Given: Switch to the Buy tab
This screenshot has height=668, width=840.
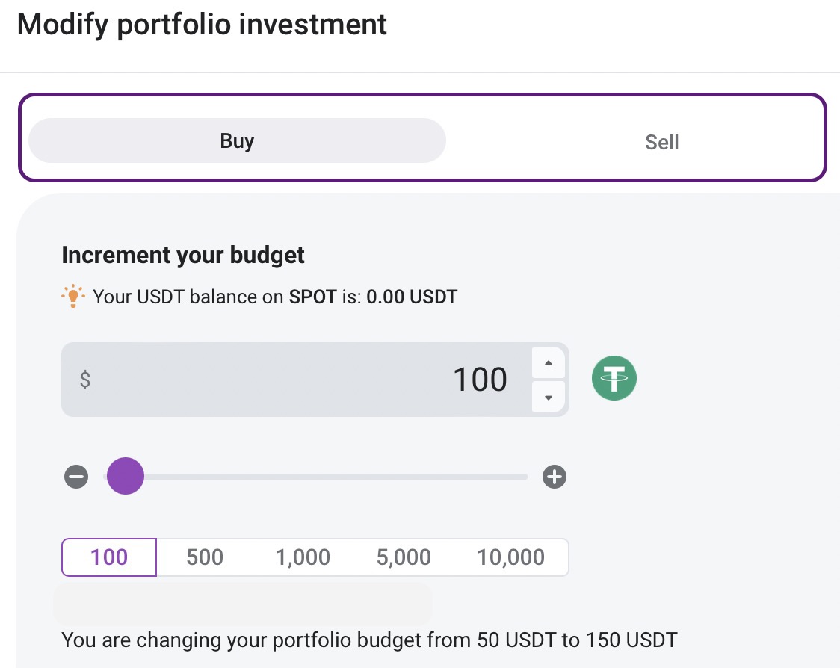Looking at the screenshot, I should coord(237,140).
